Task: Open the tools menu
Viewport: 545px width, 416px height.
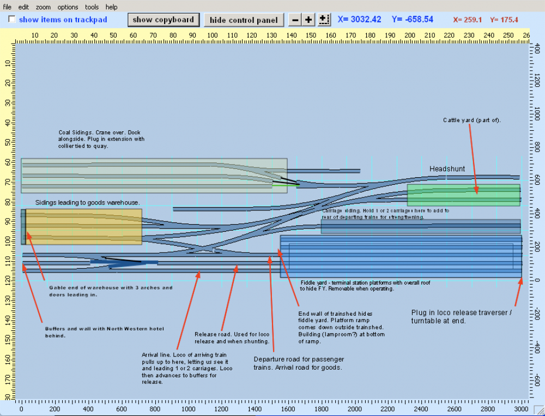Action: [92, 7]
